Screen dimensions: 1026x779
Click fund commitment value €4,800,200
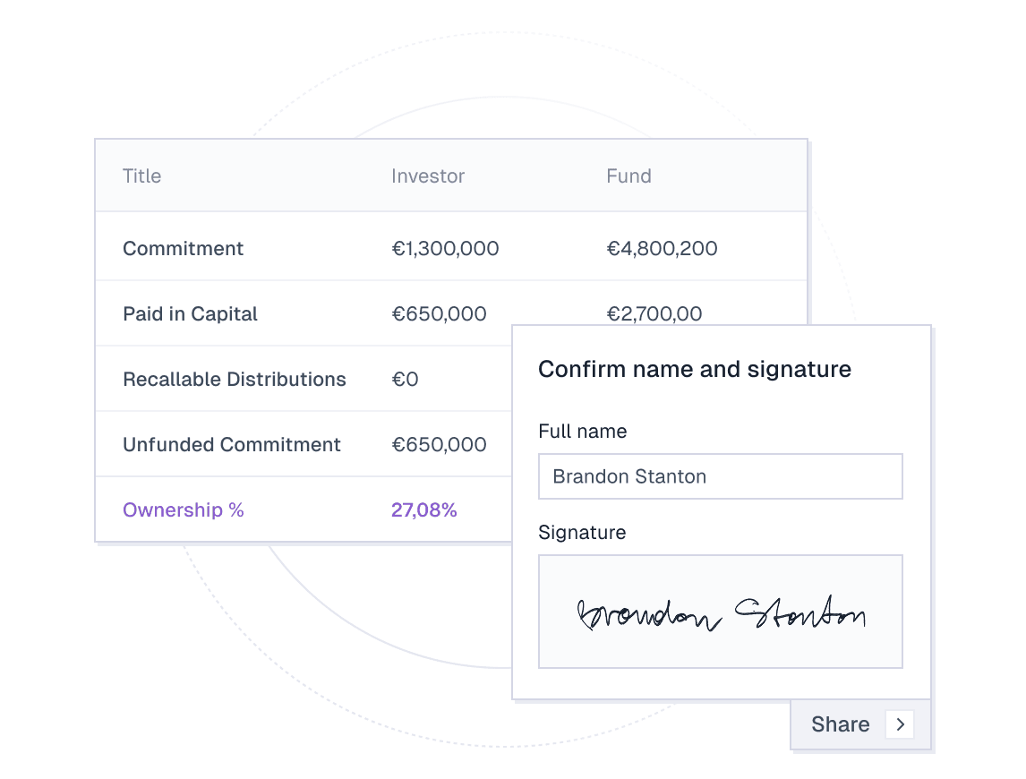(662, 249)
